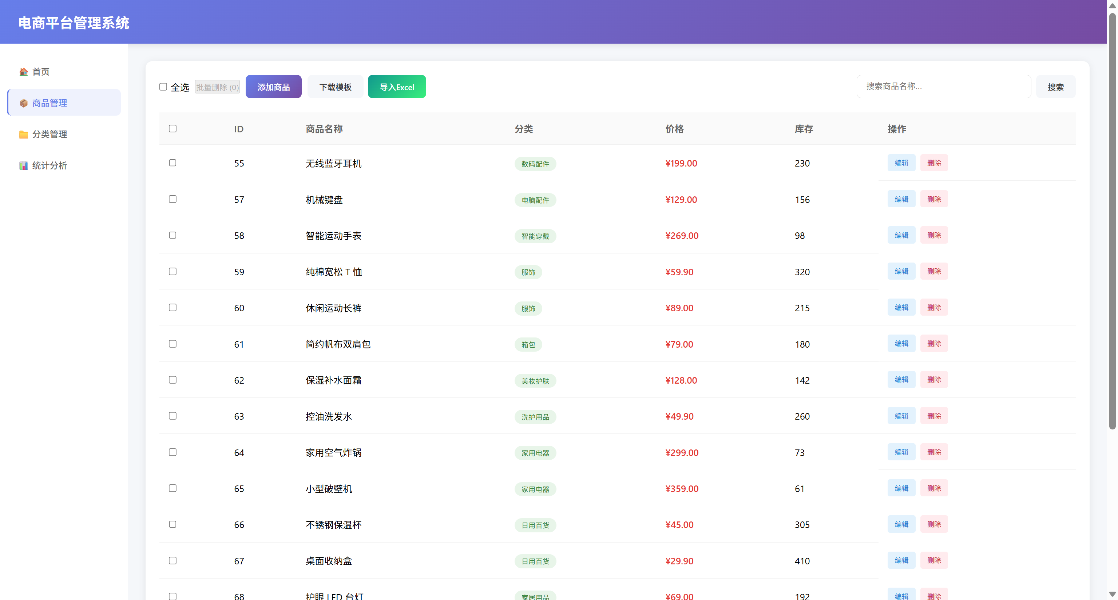The image size is (1118, 600).
Task: Click the 搜索 button
Action: coord(1055,87)
